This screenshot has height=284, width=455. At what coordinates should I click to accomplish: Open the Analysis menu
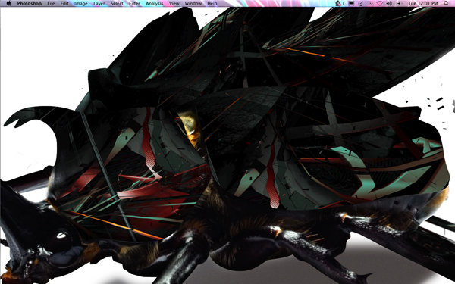tap(155, 4)
